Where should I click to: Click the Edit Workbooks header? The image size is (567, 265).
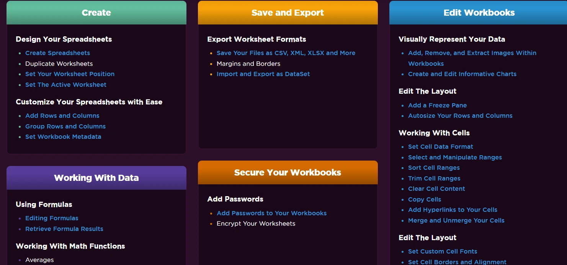479,13
